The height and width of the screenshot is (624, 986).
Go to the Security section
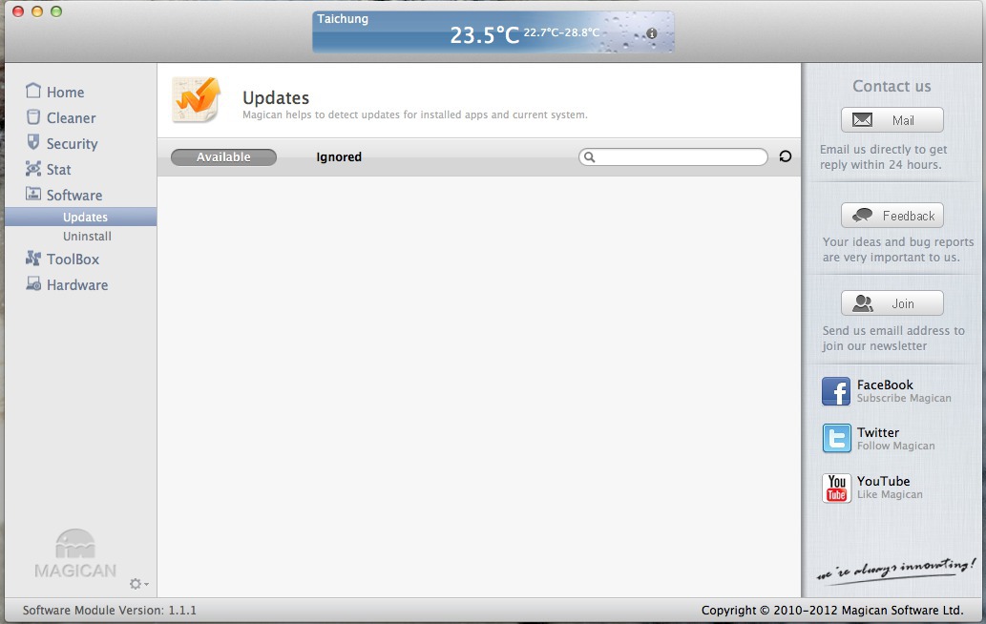coord(62,143)
